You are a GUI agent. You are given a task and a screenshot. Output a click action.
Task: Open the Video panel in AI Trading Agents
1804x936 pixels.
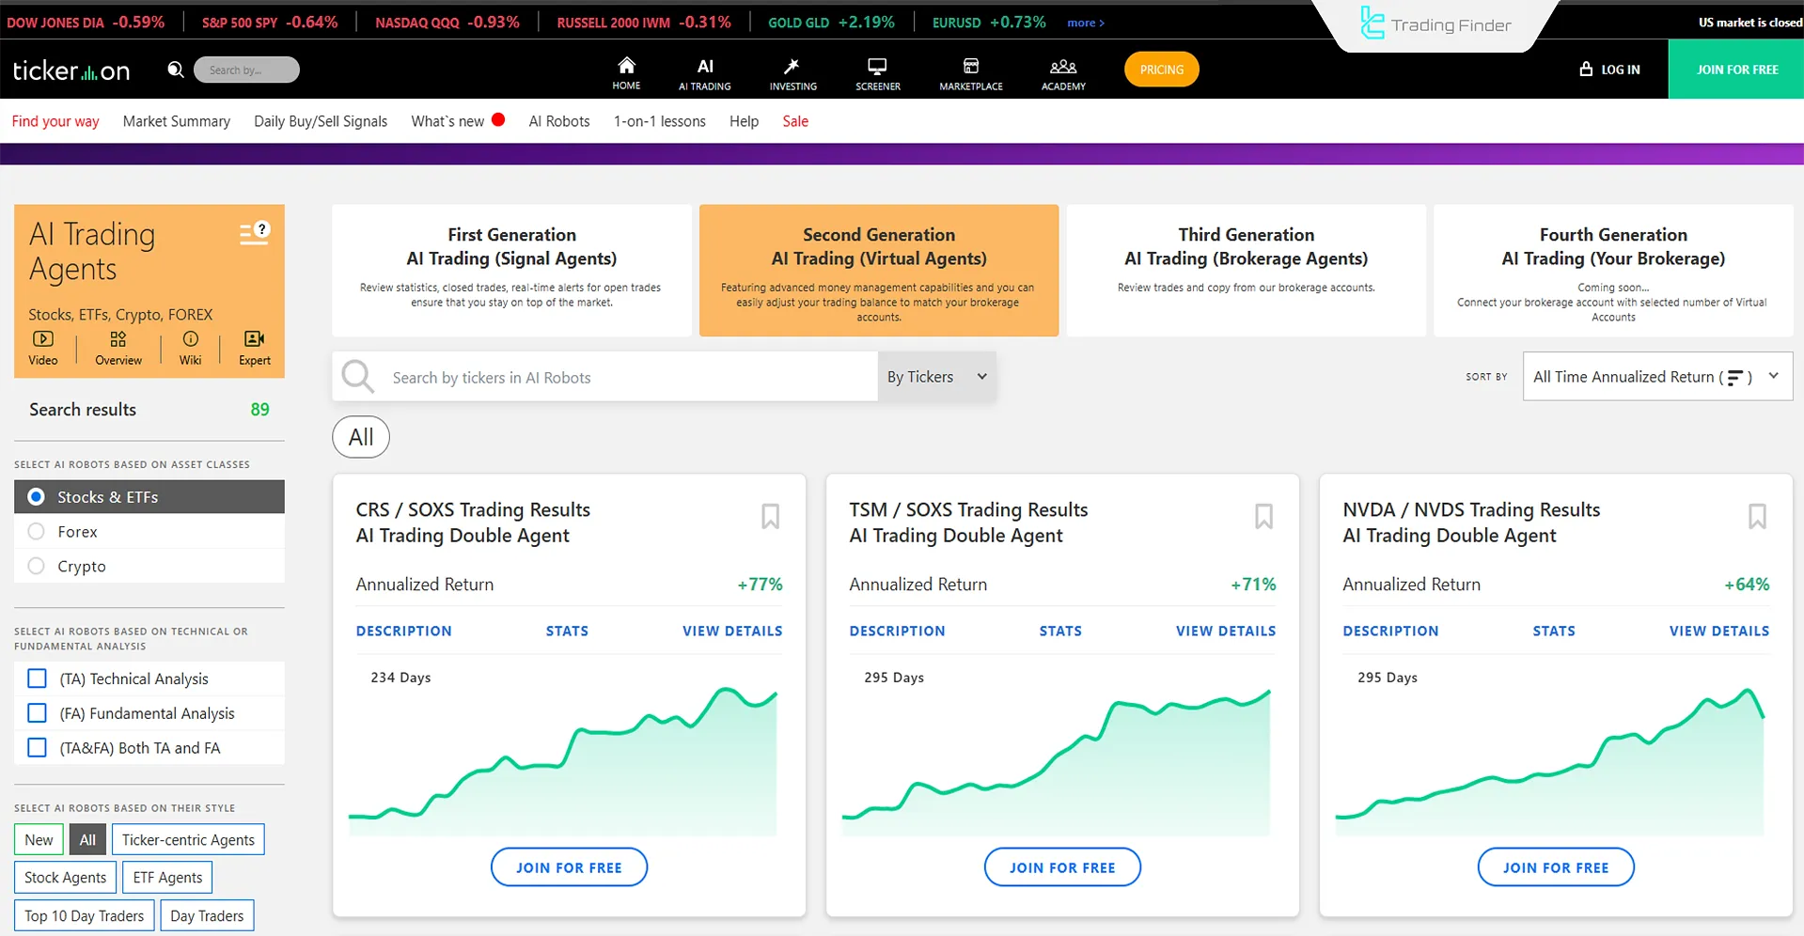(x=43, y=346)
